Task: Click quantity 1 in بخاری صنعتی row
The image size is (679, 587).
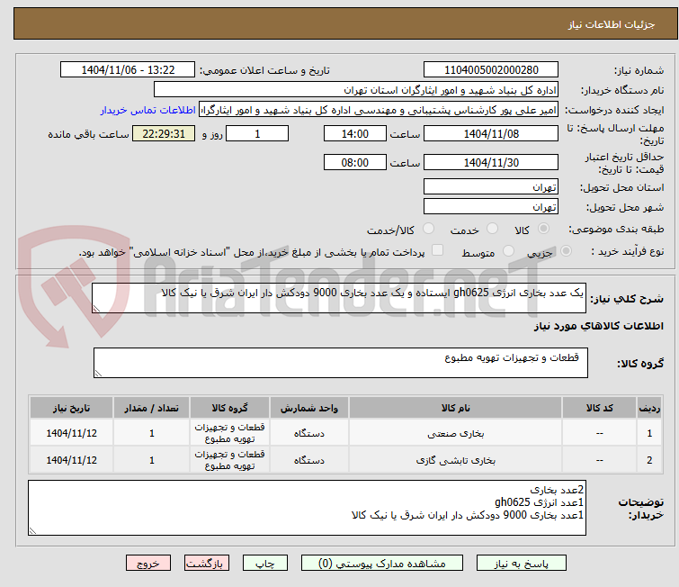Action: 152,433
